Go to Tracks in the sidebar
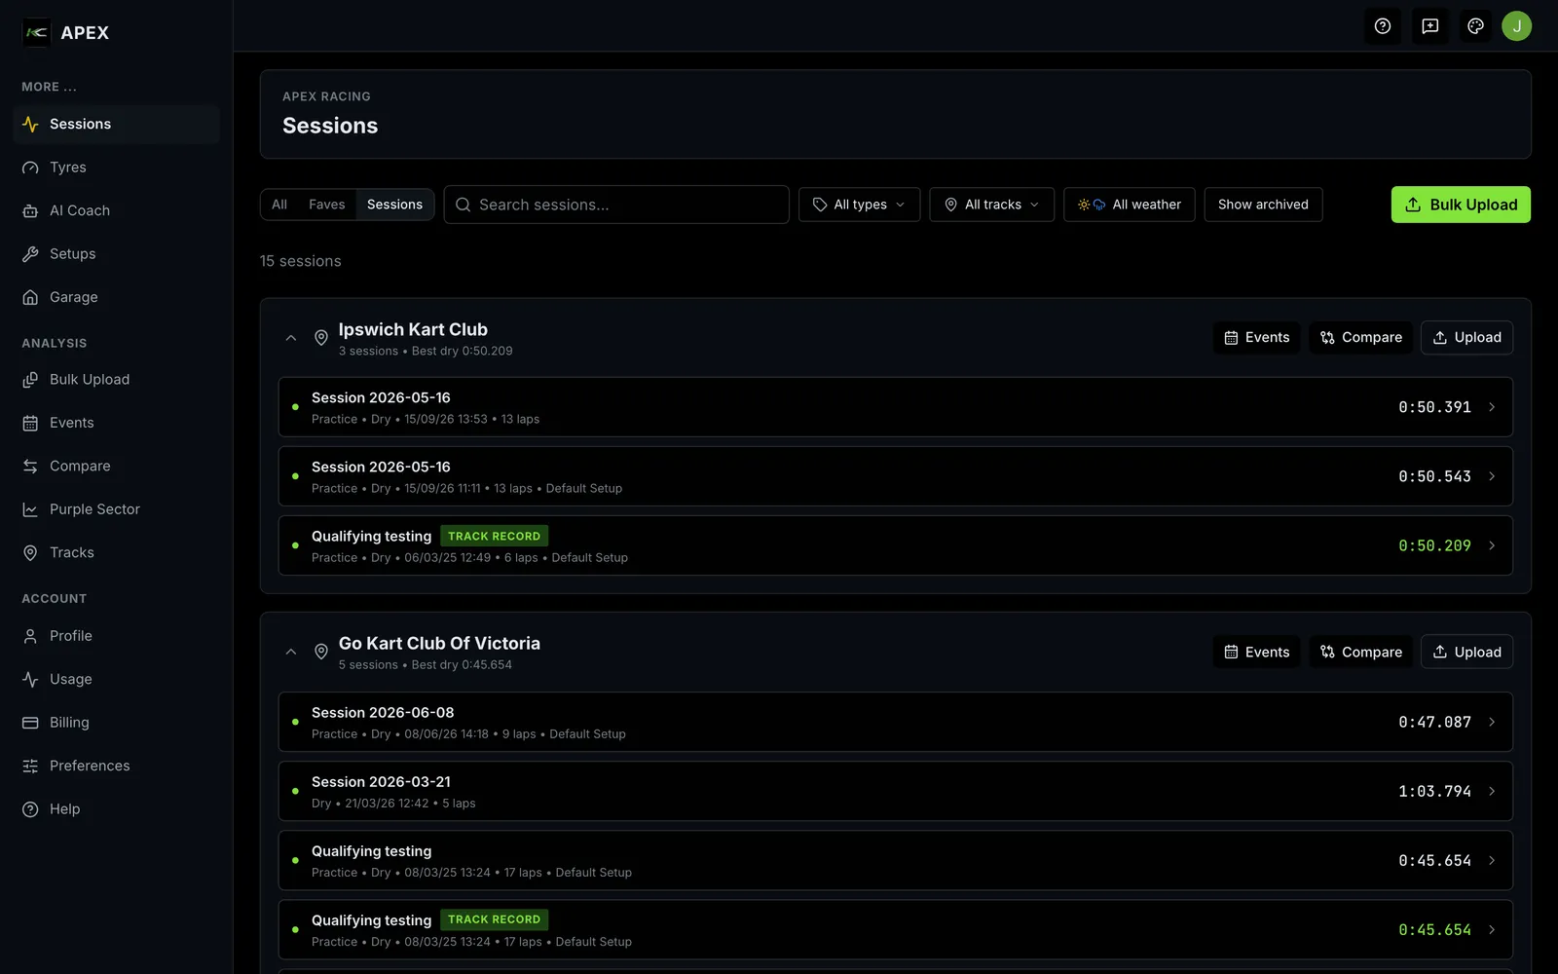The height and width of the screenshot is (974, 1558). point(116,552)
